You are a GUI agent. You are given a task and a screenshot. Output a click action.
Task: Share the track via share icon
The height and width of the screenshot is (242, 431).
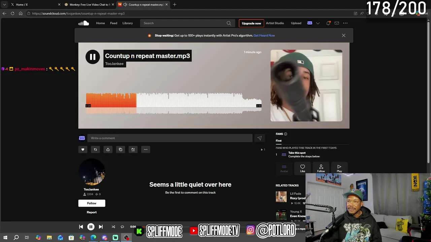[108, 150]
